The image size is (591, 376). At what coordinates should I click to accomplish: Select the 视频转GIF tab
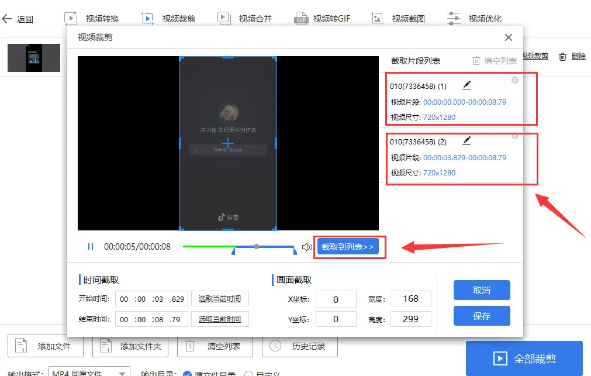322,19
